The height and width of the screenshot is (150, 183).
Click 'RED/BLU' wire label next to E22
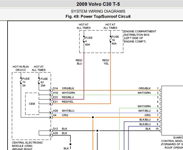click(x=68, y=97)
